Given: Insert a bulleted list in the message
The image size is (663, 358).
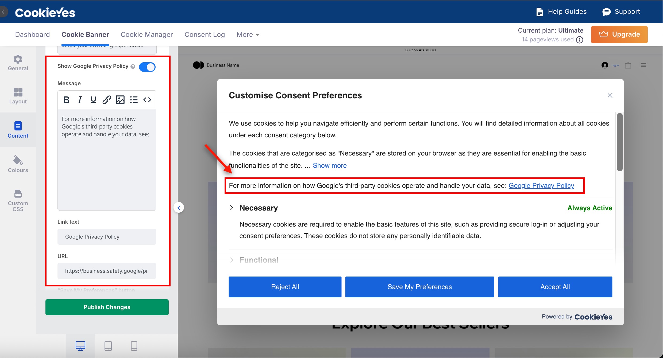Looking at the screenshot, I should (134, 100).
